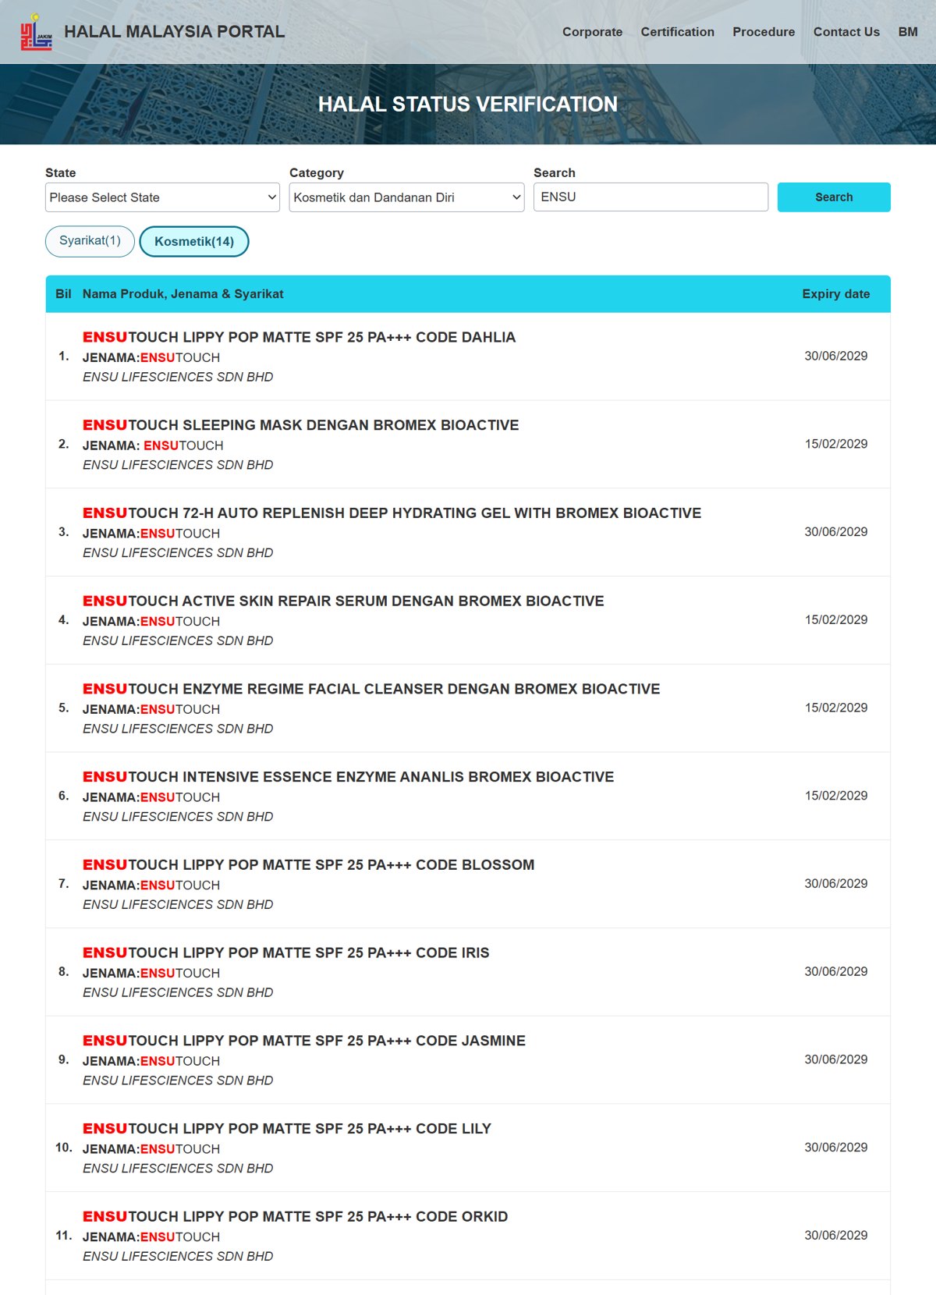The width and height of the screenshot is (936, 1295).
Task: Click company name under FACIAL CLEANSER row
Action: point(178,729)
